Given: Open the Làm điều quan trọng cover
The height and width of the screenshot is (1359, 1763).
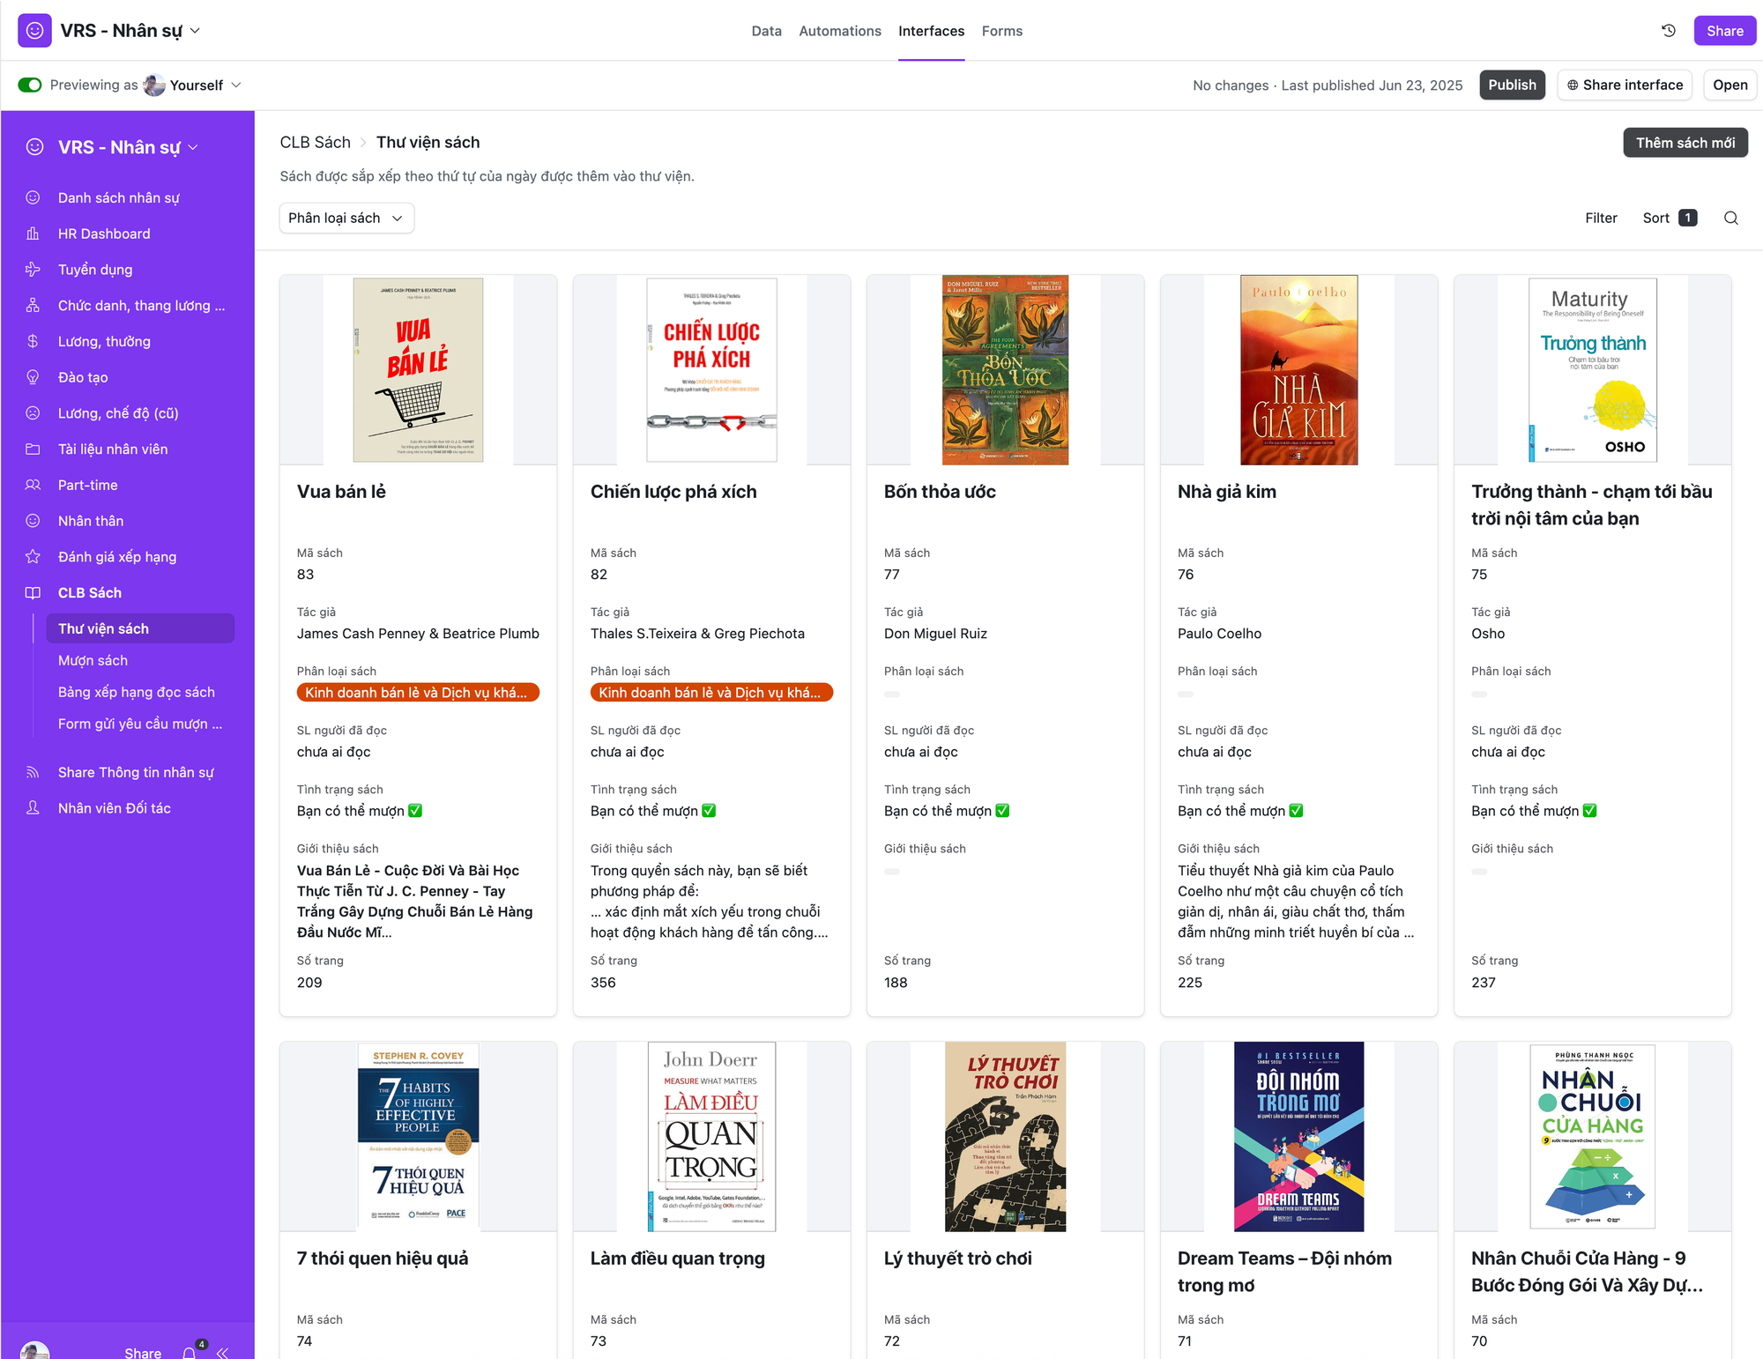Looking at the screenshot, I should tap(711, 1137).
